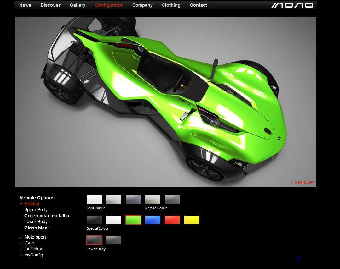Click the 'Metallic Colour' caption
This screenshot has height=269, width=340.
pyautogui.click(x=156, y=208)
